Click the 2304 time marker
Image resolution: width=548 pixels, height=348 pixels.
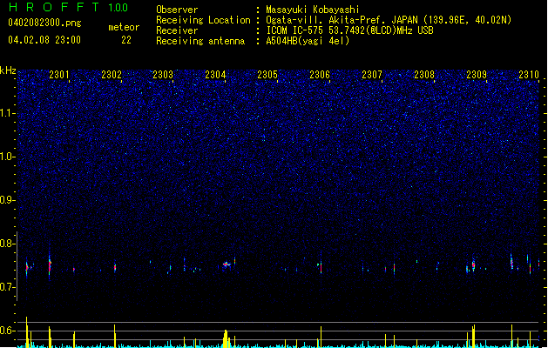click(x=215, y=74)
